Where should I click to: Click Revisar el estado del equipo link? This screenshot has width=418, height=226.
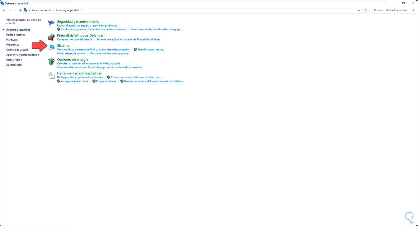(87, 25)
